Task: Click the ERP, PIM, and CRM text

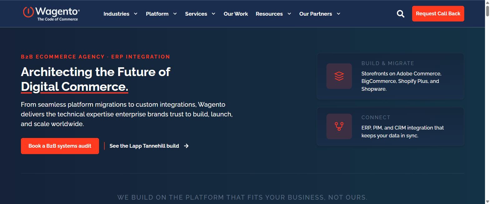Action: point(403,132)
